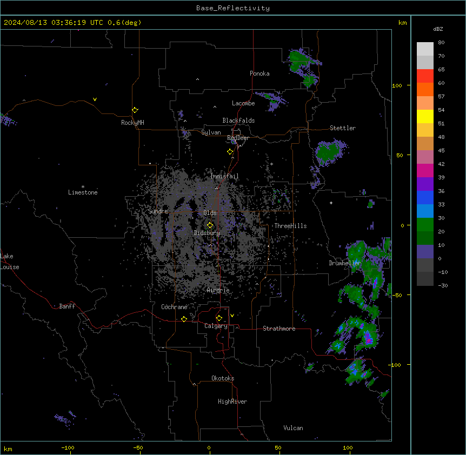Click the Sundre label
Viewport: 466px width, 455px height.
[158, 211]
